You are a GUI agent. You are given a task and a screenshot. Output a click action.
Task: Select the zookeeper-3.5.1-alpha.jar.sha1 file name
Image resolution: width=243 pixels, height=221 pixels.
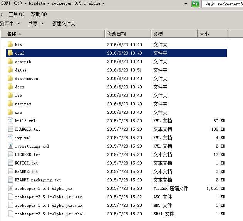49,214
